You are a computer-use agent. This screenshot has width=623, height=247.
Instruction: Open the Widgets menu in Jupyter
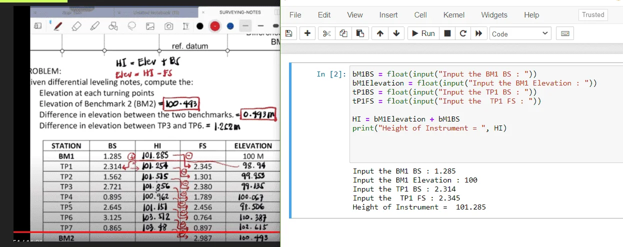coord(494,15)
